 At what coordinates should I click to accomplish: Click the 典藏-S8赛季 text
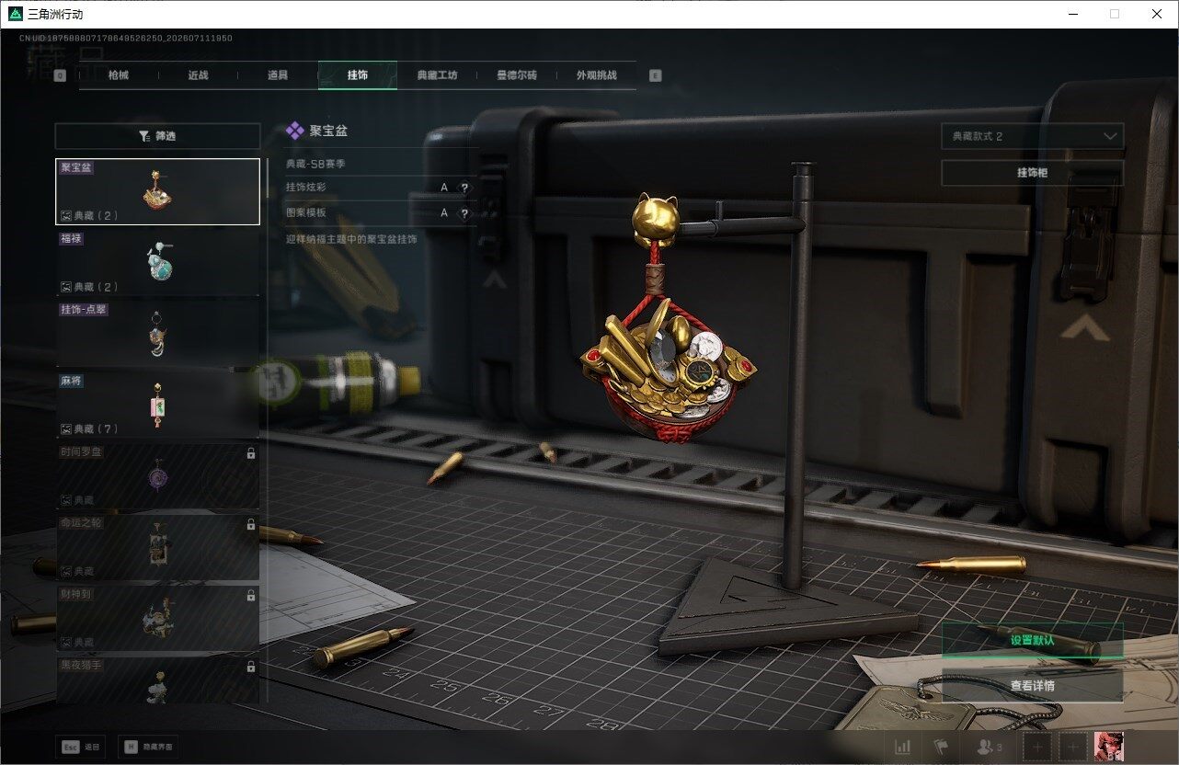pos(315,164)
